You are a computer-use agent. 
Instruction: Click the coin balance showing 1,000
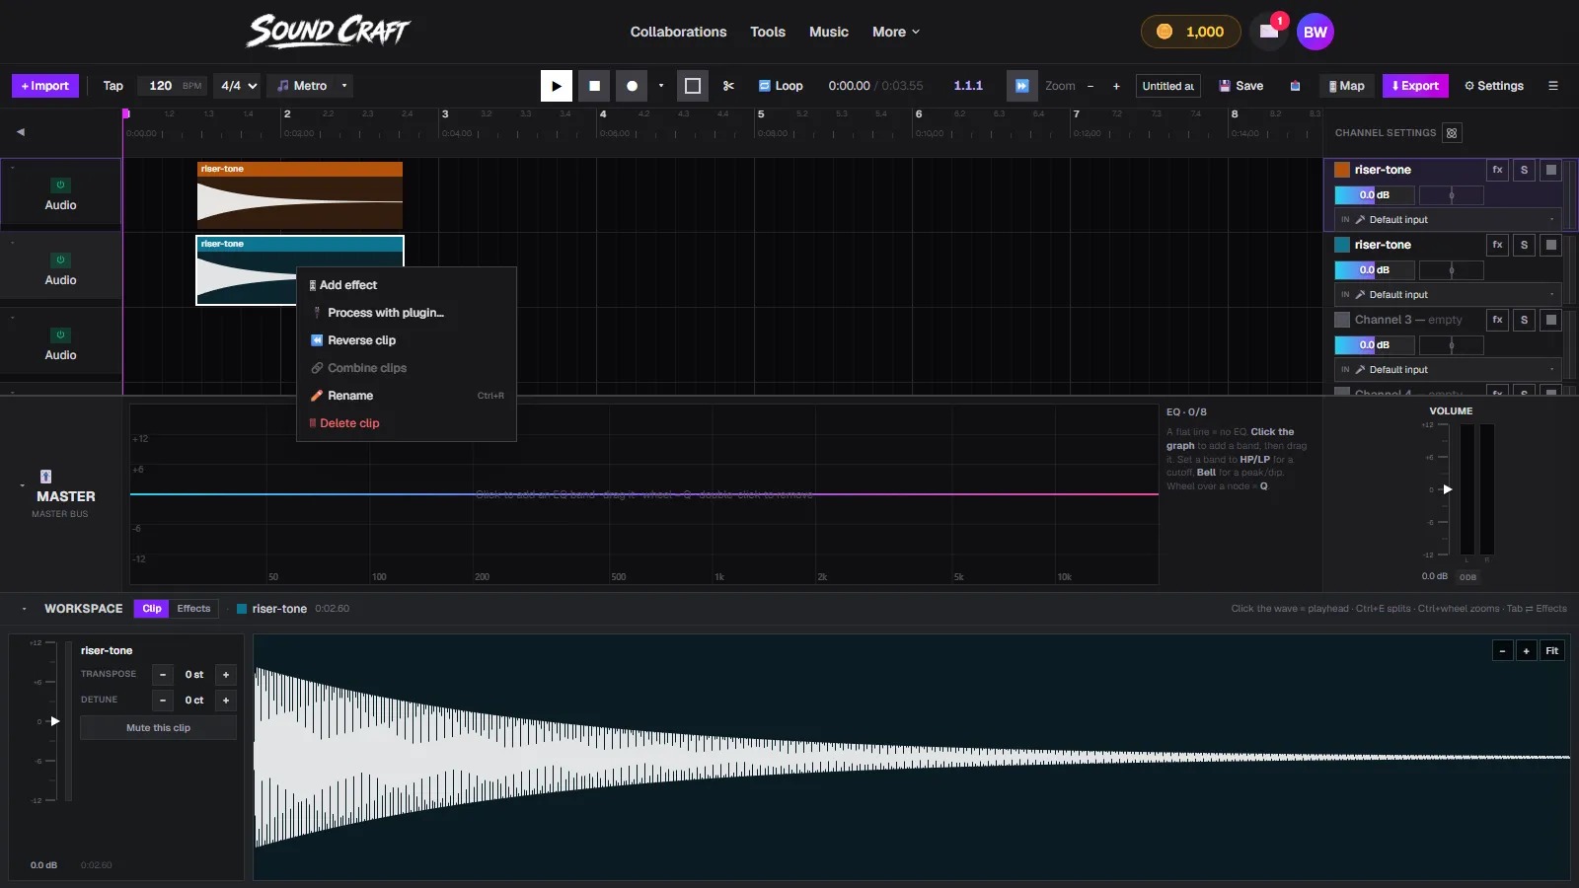[1190, 32]
